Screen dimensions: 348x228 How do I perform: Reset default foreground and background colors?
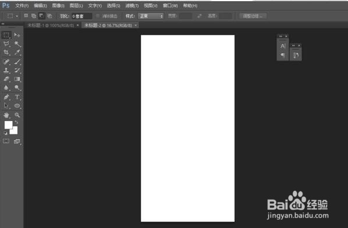[x=6, y=133]
